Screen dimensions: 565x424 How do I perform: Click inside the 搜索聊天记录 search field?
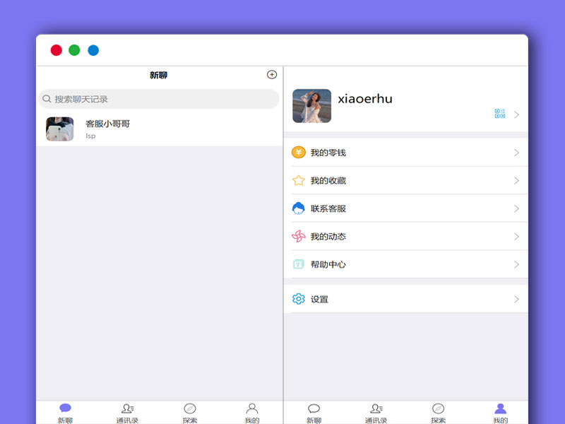click(141, 99)
